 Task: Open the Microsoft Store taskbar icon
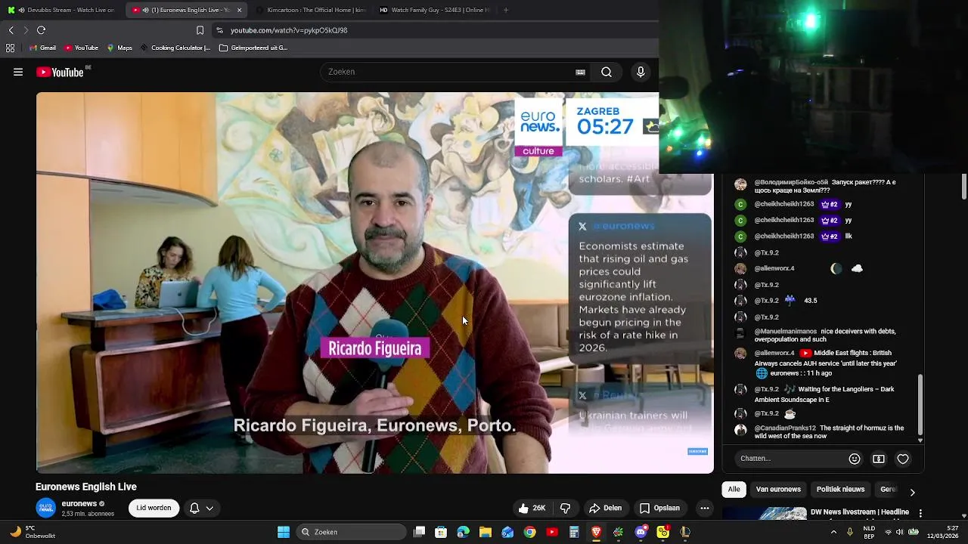(441, 532)
